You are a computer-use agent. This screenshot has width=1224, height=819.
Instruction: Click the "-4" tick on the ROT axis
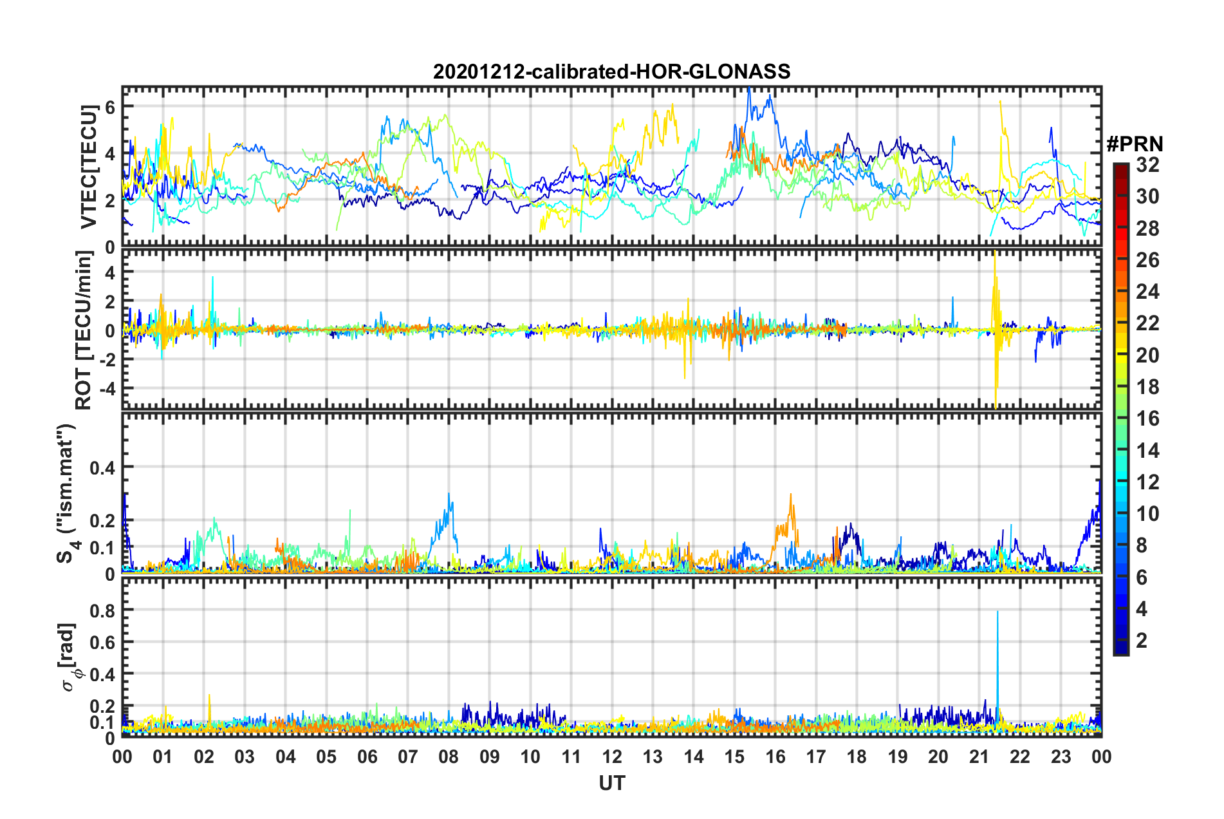pyautogui.click(x=107, y=389)
